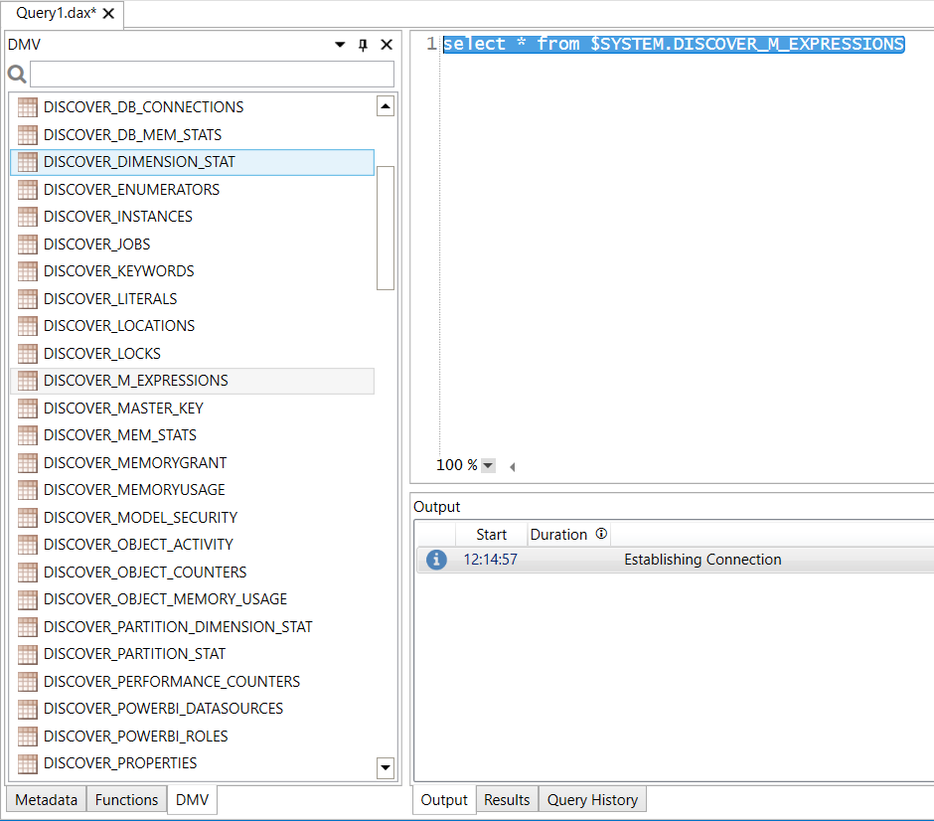This screenshot has height=821, width=934.
Task: Click table icon beside DISCOVER_LOCATIONS
Action: [28, 326]
